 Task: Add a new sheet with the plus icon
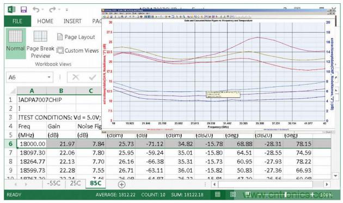(x=121, y=185)
